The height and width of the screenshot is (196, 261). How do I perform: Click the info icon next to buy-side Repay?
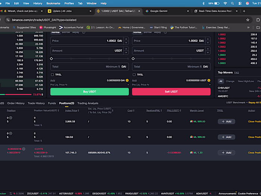(x=84, y=32)
